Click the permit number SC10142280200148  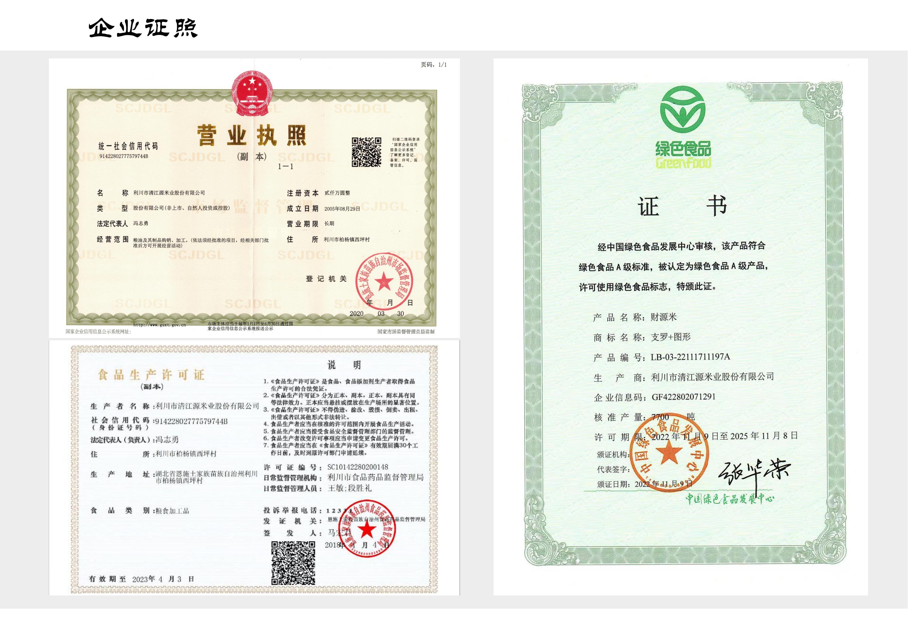click(x=358, y=467)
